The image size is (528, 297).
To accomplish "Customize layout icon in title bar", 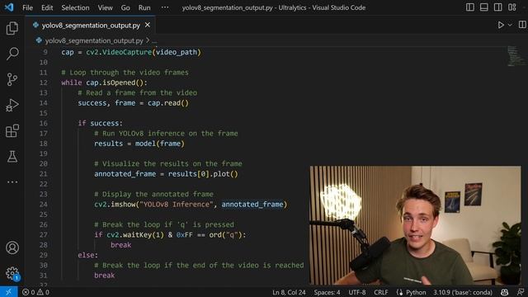I will pos(511,7).
